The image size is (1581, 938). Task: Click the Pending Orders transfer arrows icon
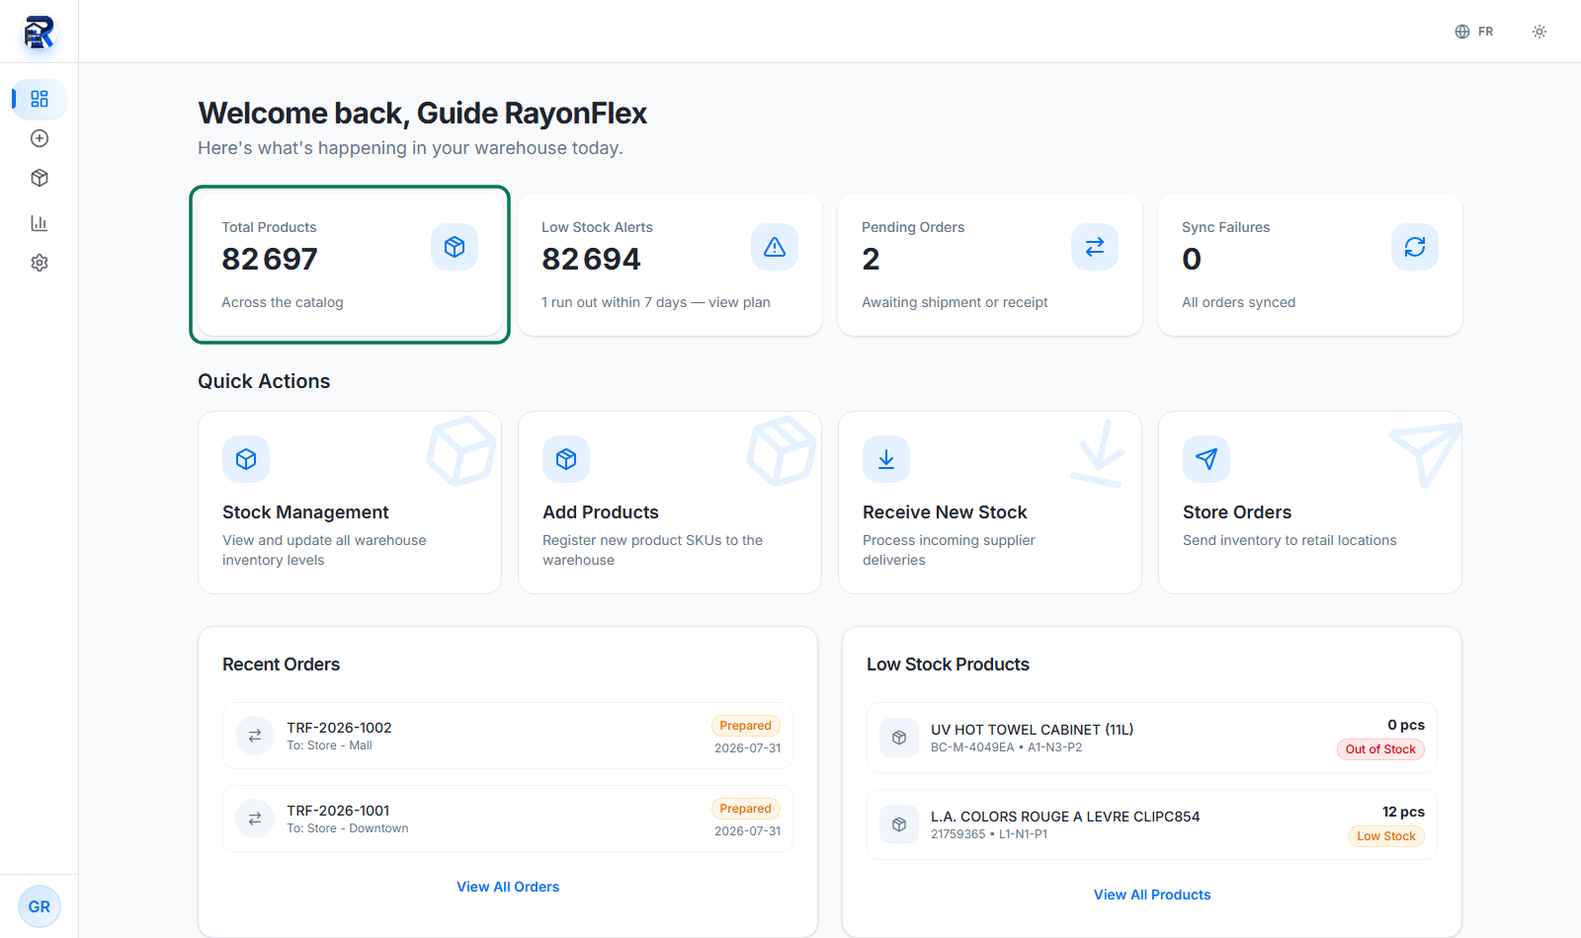tap(1095, 247)
